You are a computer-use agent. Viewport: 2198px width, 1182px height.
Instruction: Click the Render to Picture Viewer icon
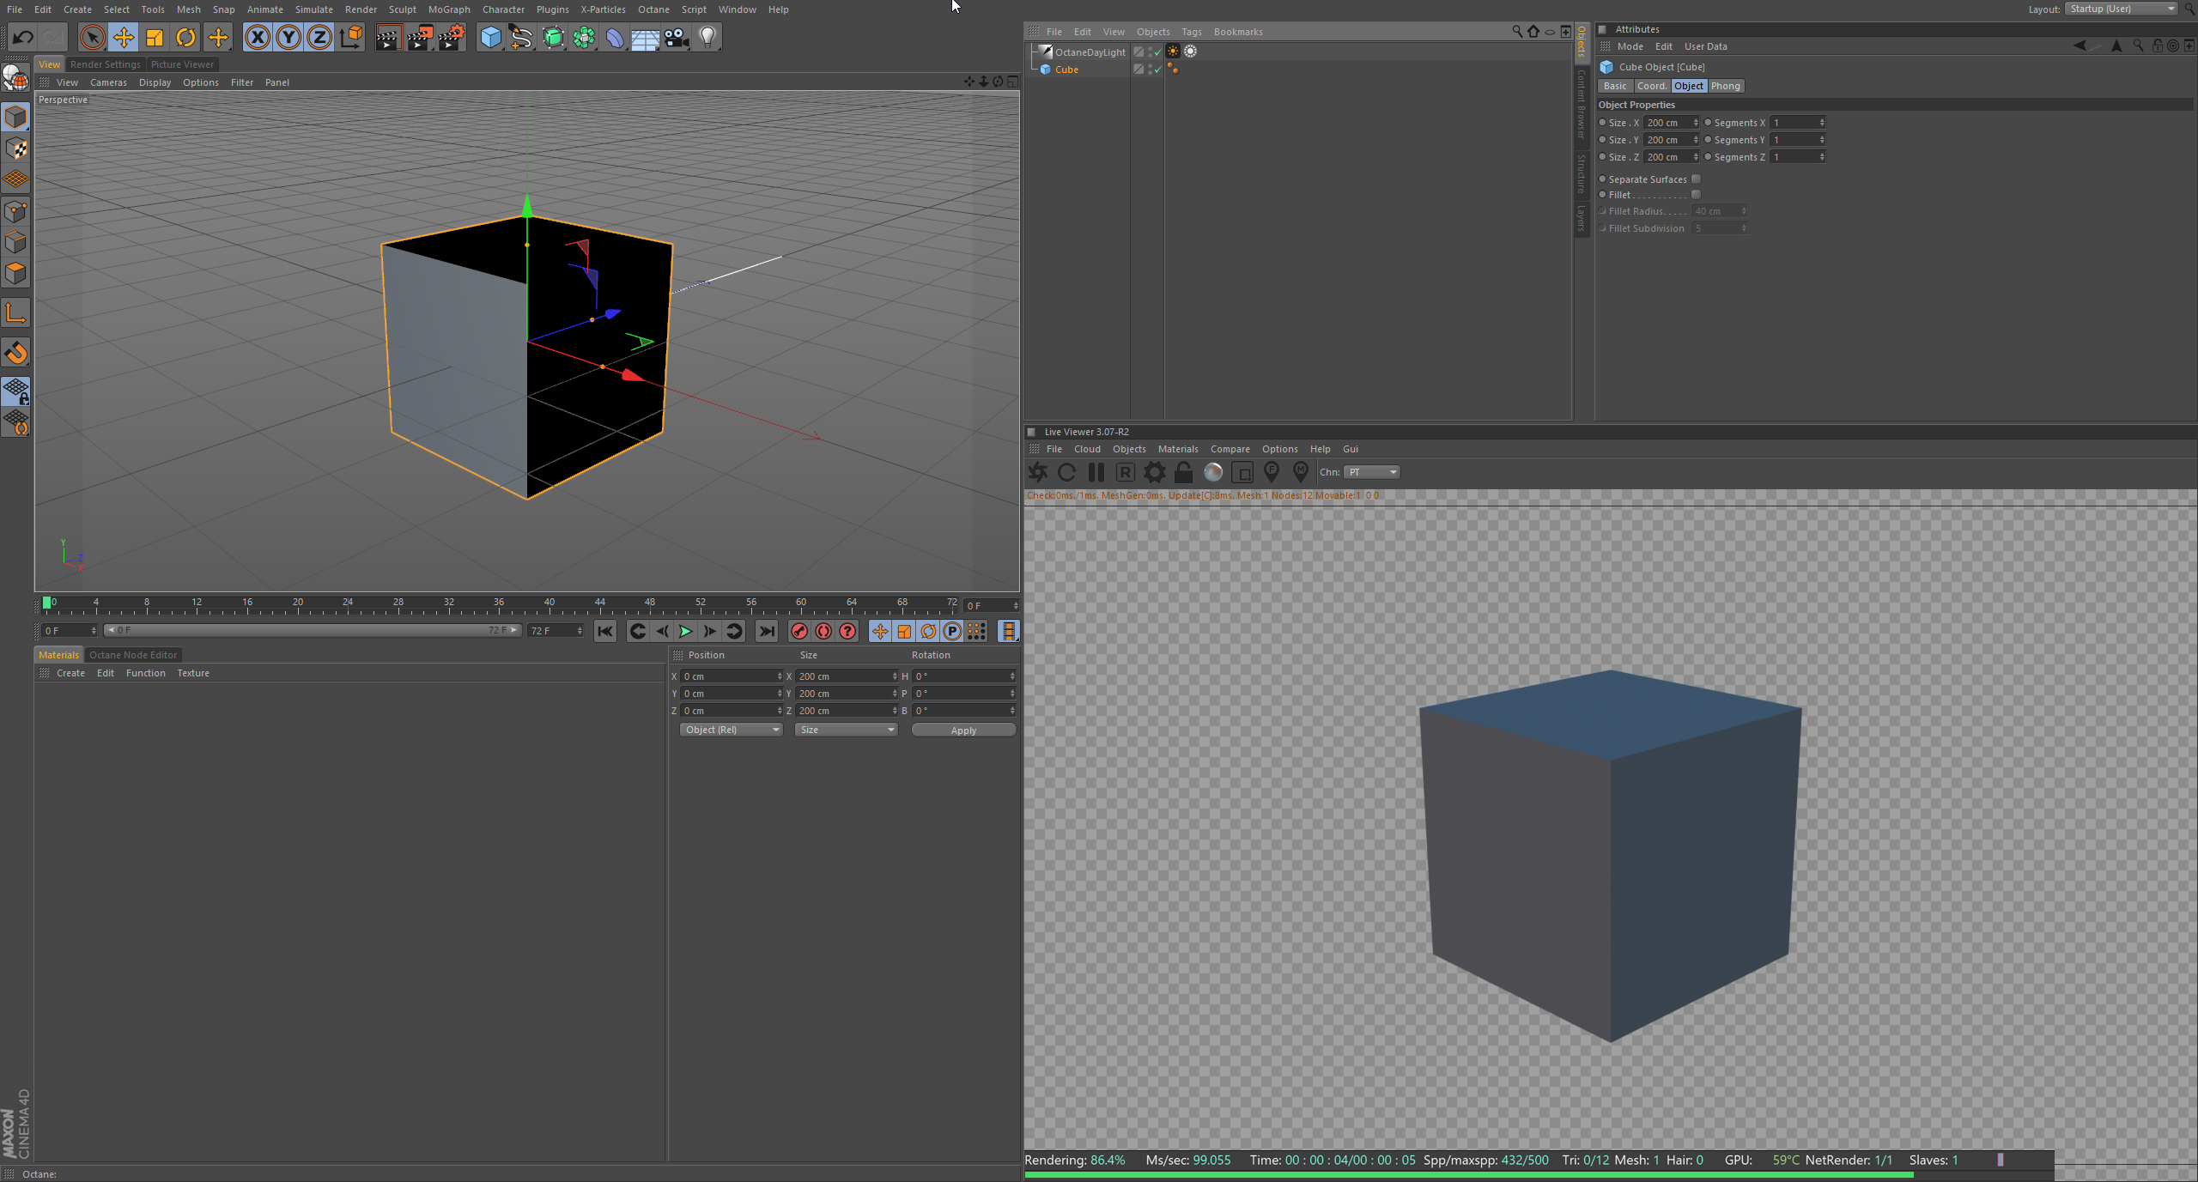tap(420, 37)
